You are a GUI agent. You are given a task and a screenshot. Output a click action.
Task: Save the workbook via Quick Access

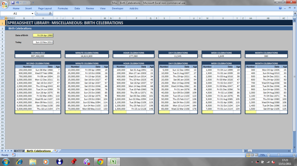[13, 3]
